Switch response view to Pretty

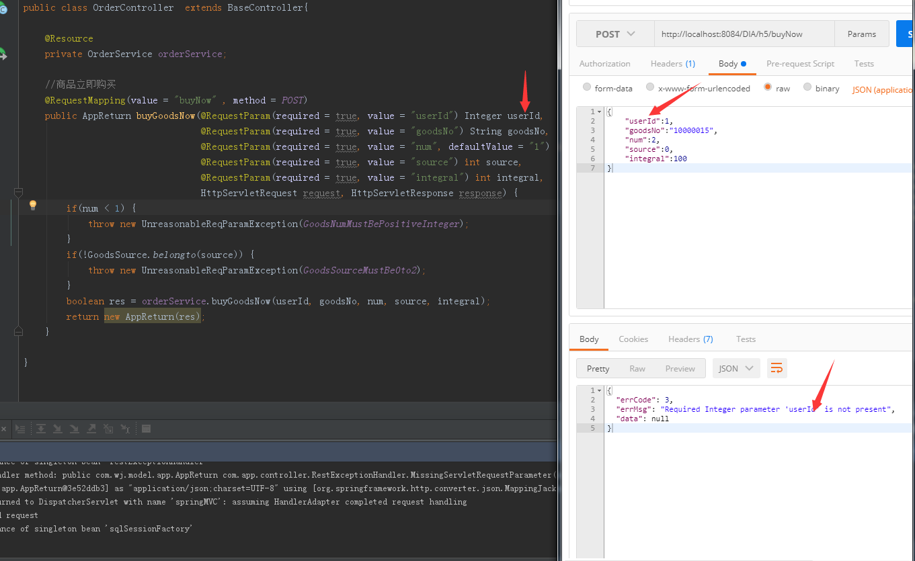(x=598, y=368)
